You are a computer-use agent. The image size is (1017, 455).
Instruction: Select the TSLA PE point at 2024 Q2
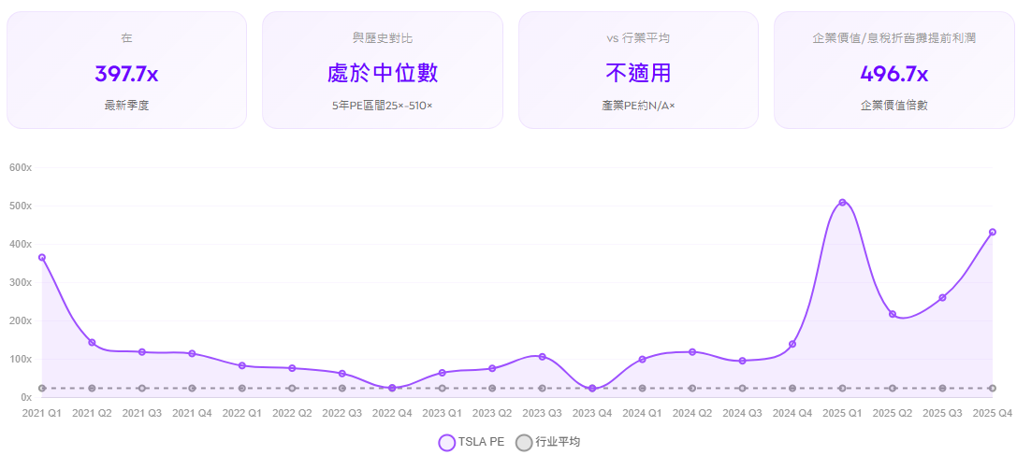point(692,352)
